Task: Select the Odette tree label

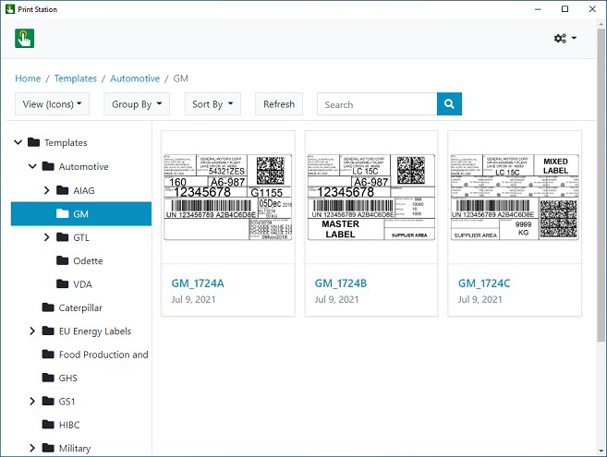Action: pyautogui.click(x=88, y=260)
